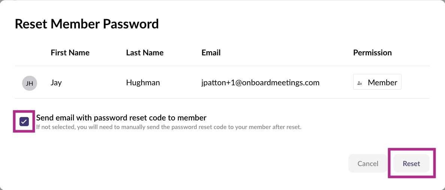The width and height of the screenshot is (445, 190).
Task: Click the "Send email with password reset code" label
Action: point(121,118)
